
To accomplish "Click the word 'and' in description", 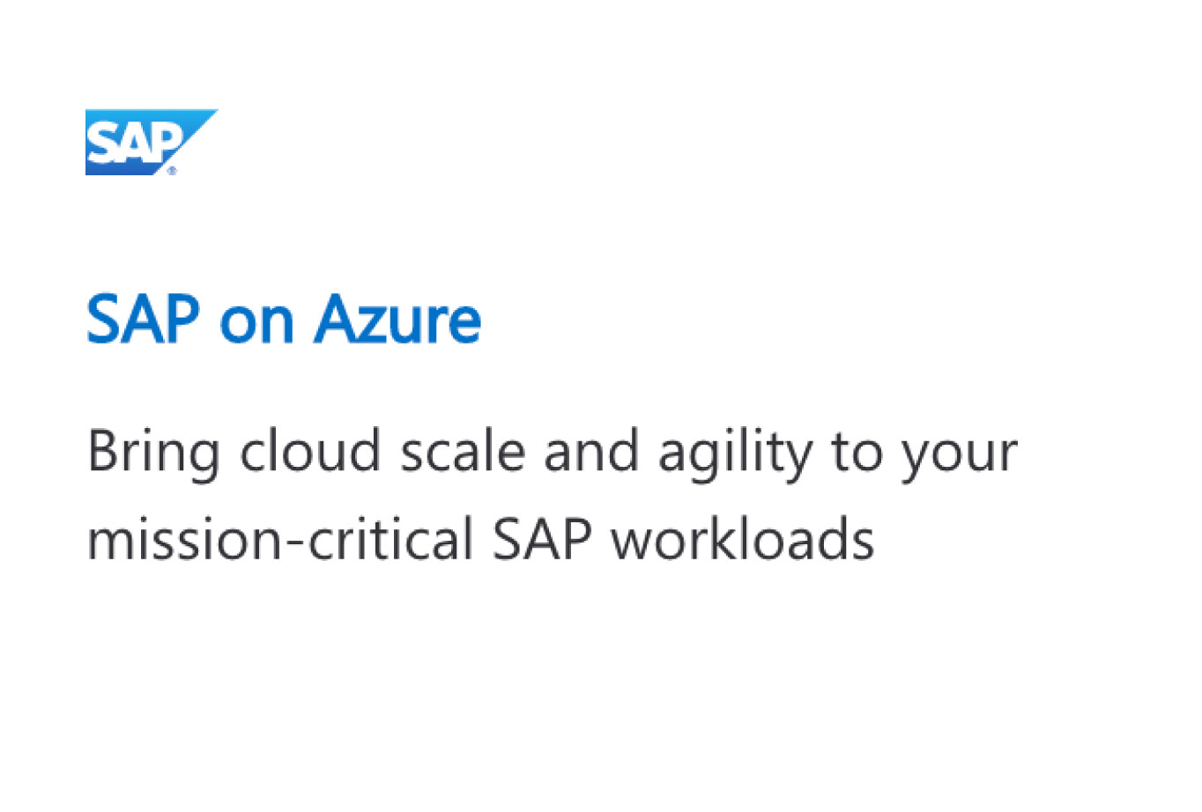I will [591, 451].
